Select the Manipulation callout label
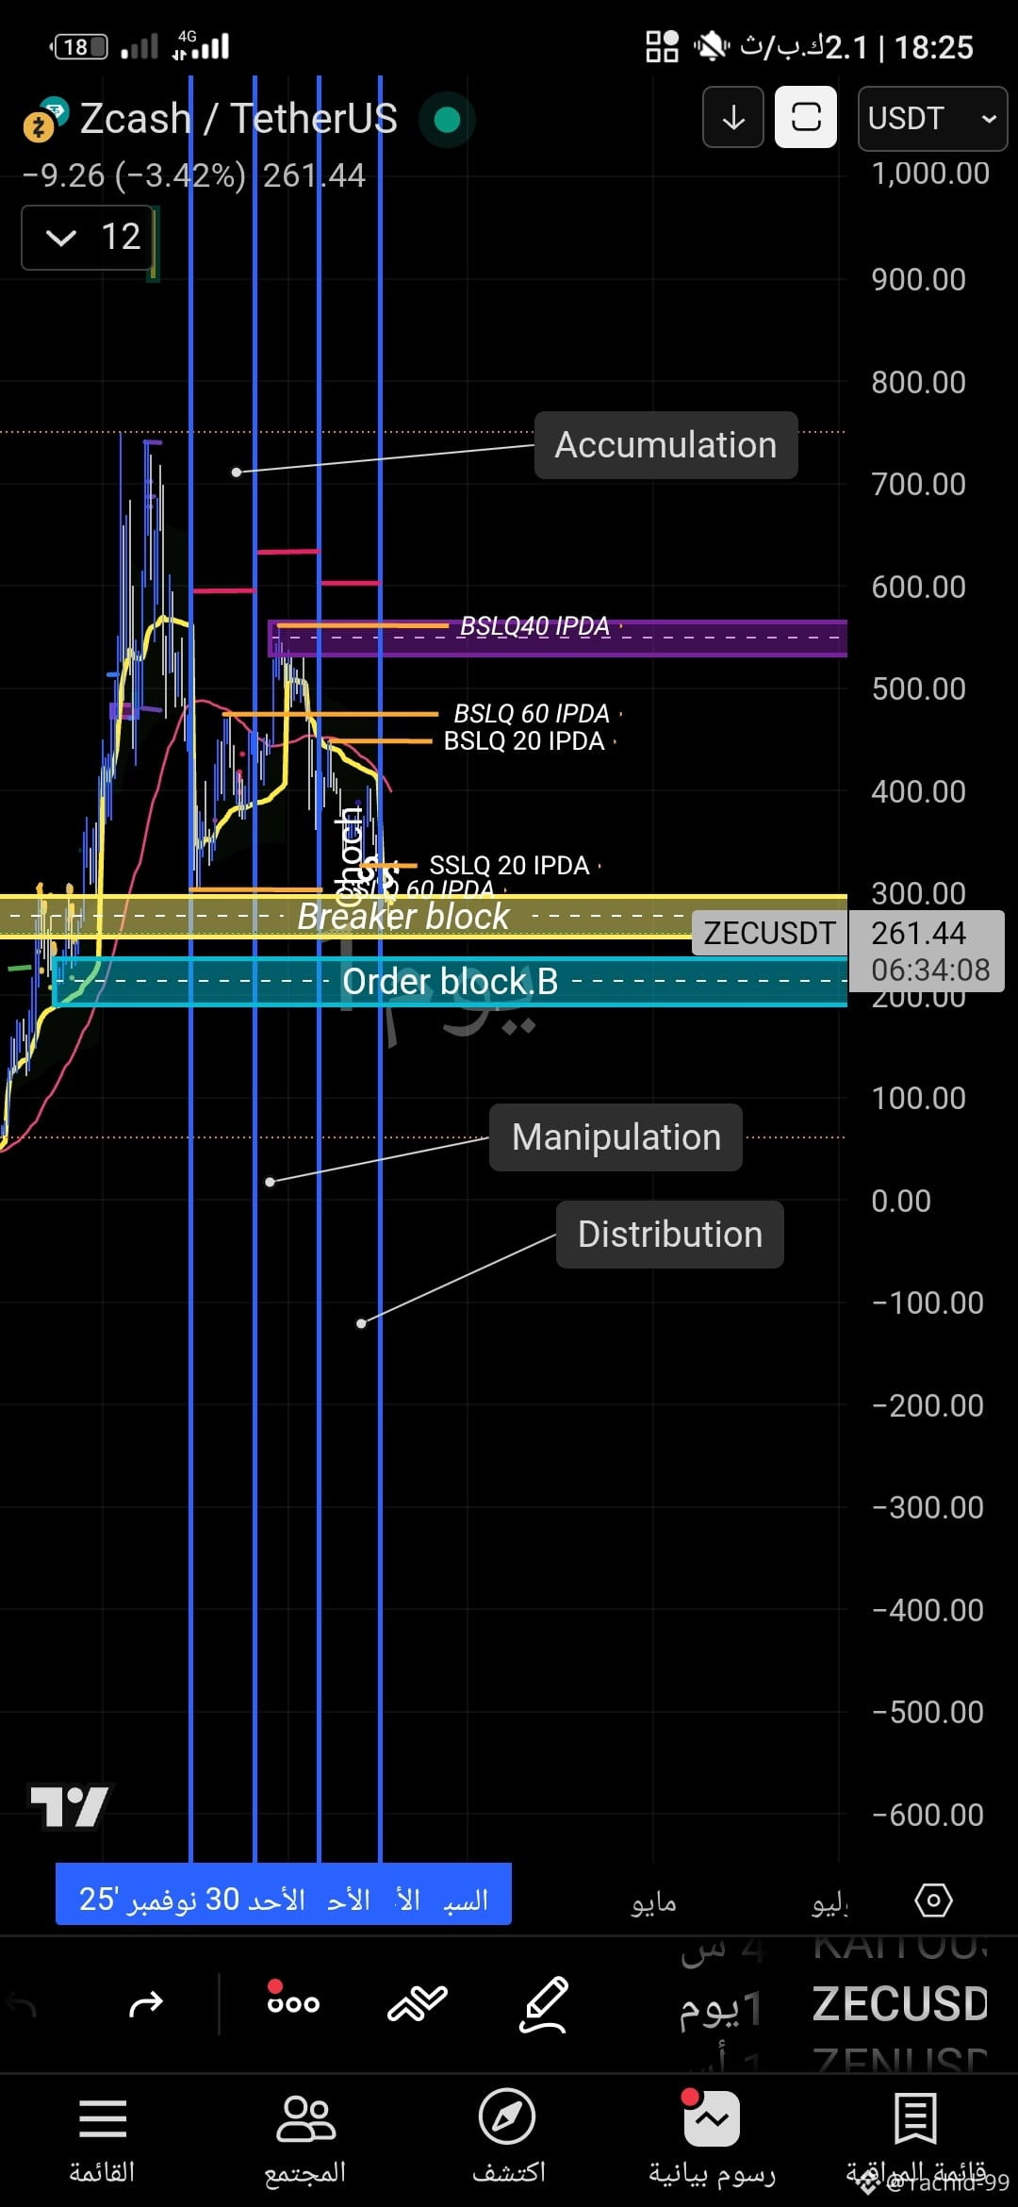1018x2207 pixels. click(x=616, y=1137)
